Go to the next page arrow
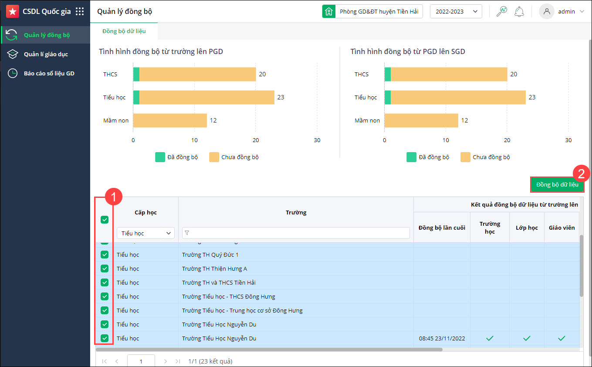This screenshot has height=367, width=592. pos(165,361)
